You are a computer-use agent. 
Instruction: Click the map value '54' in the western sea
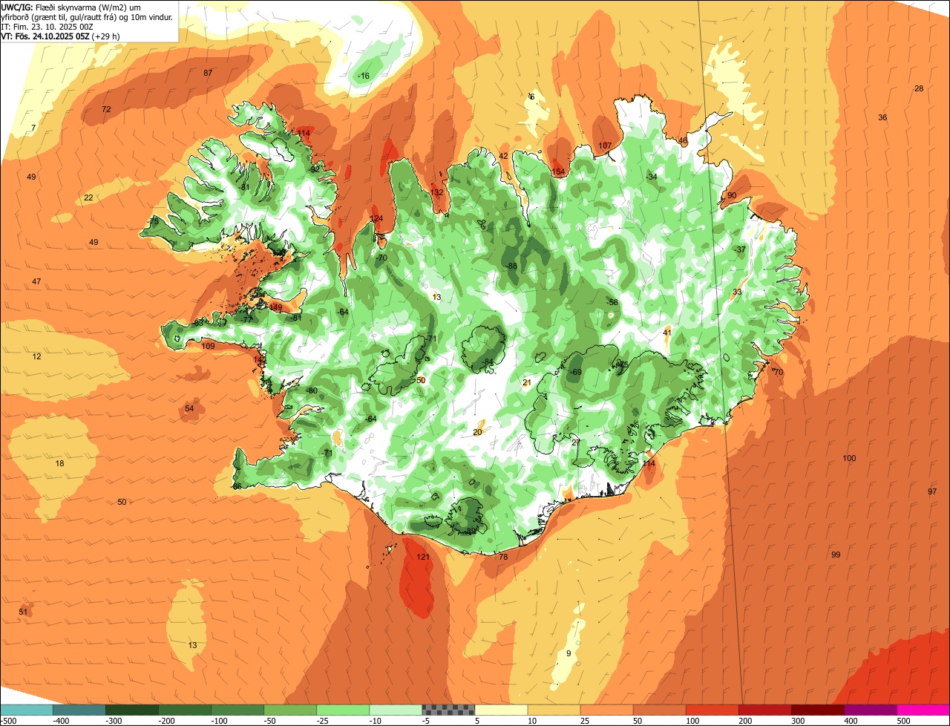[189, 408]
